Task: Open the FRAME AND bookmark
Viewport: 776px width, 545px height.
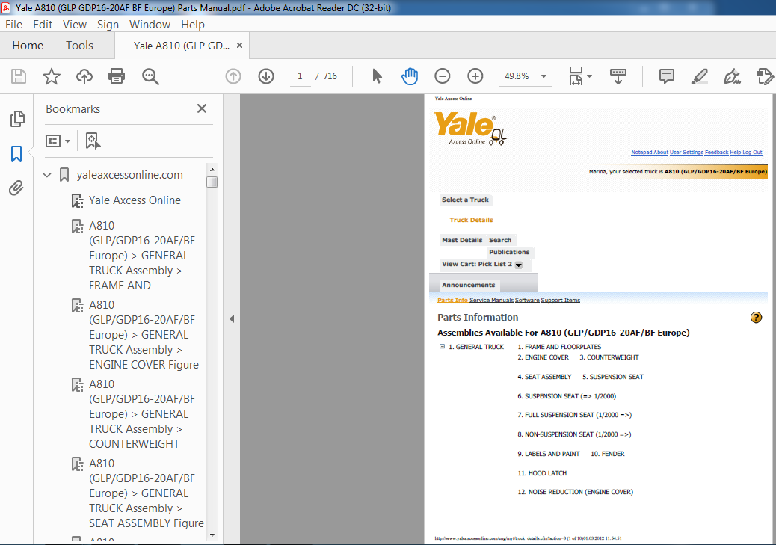Action: click(x=142, y=256)
